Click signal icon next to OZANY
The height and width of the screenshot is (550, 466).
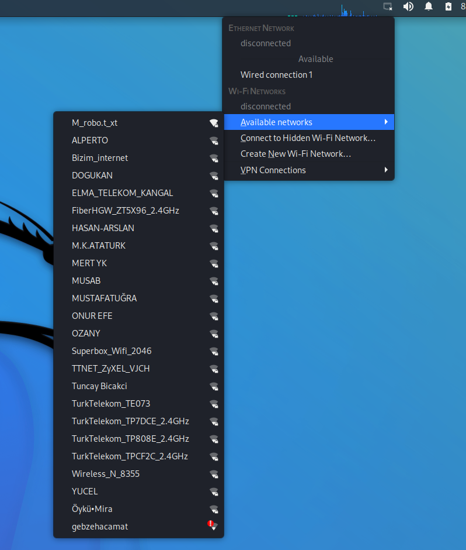214,334
